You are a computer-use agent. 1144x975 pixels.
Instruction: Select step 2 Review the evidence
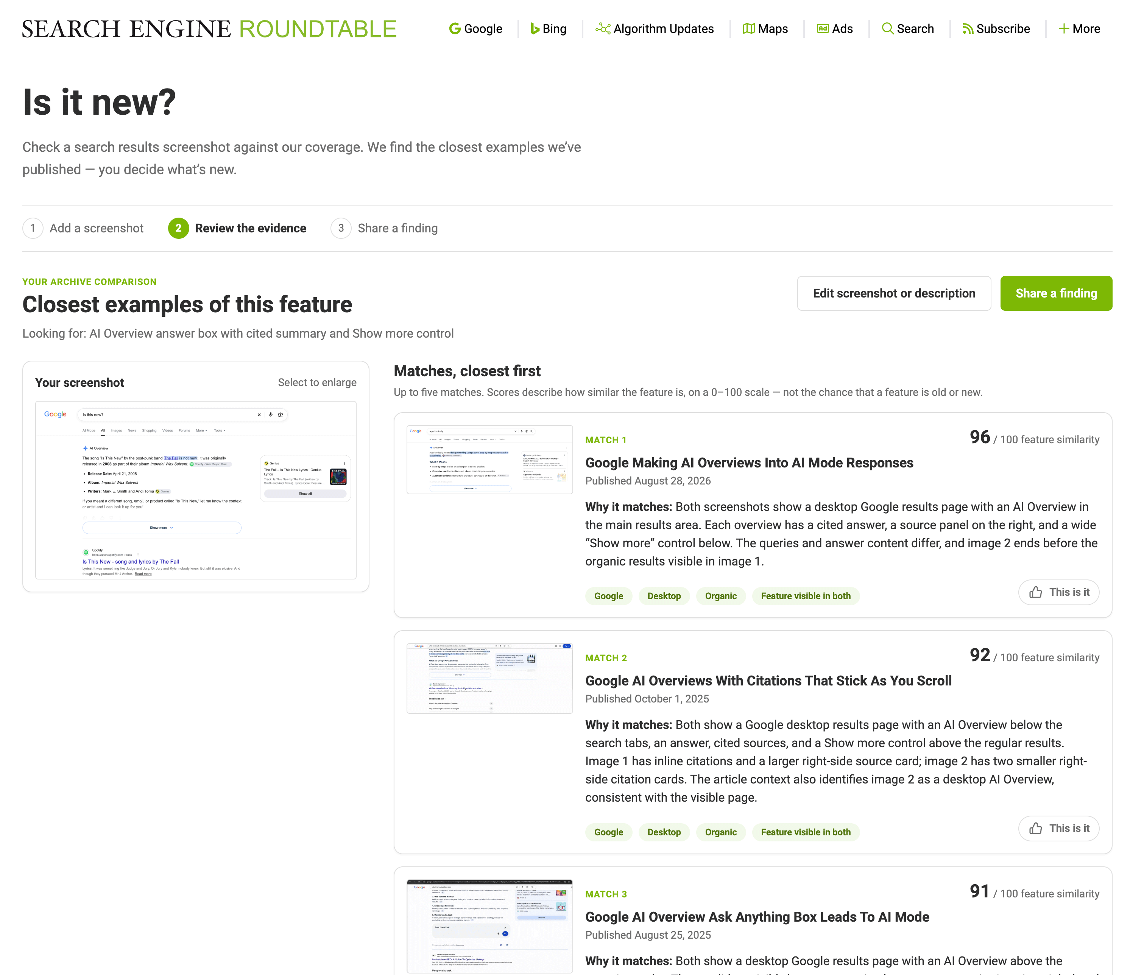pyautogui.click(x=237, y=228)
